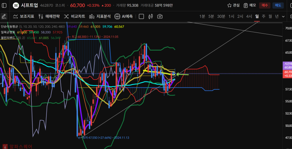
Task: Expand more timeframes chevron
Action: click(x=283, y=17)
